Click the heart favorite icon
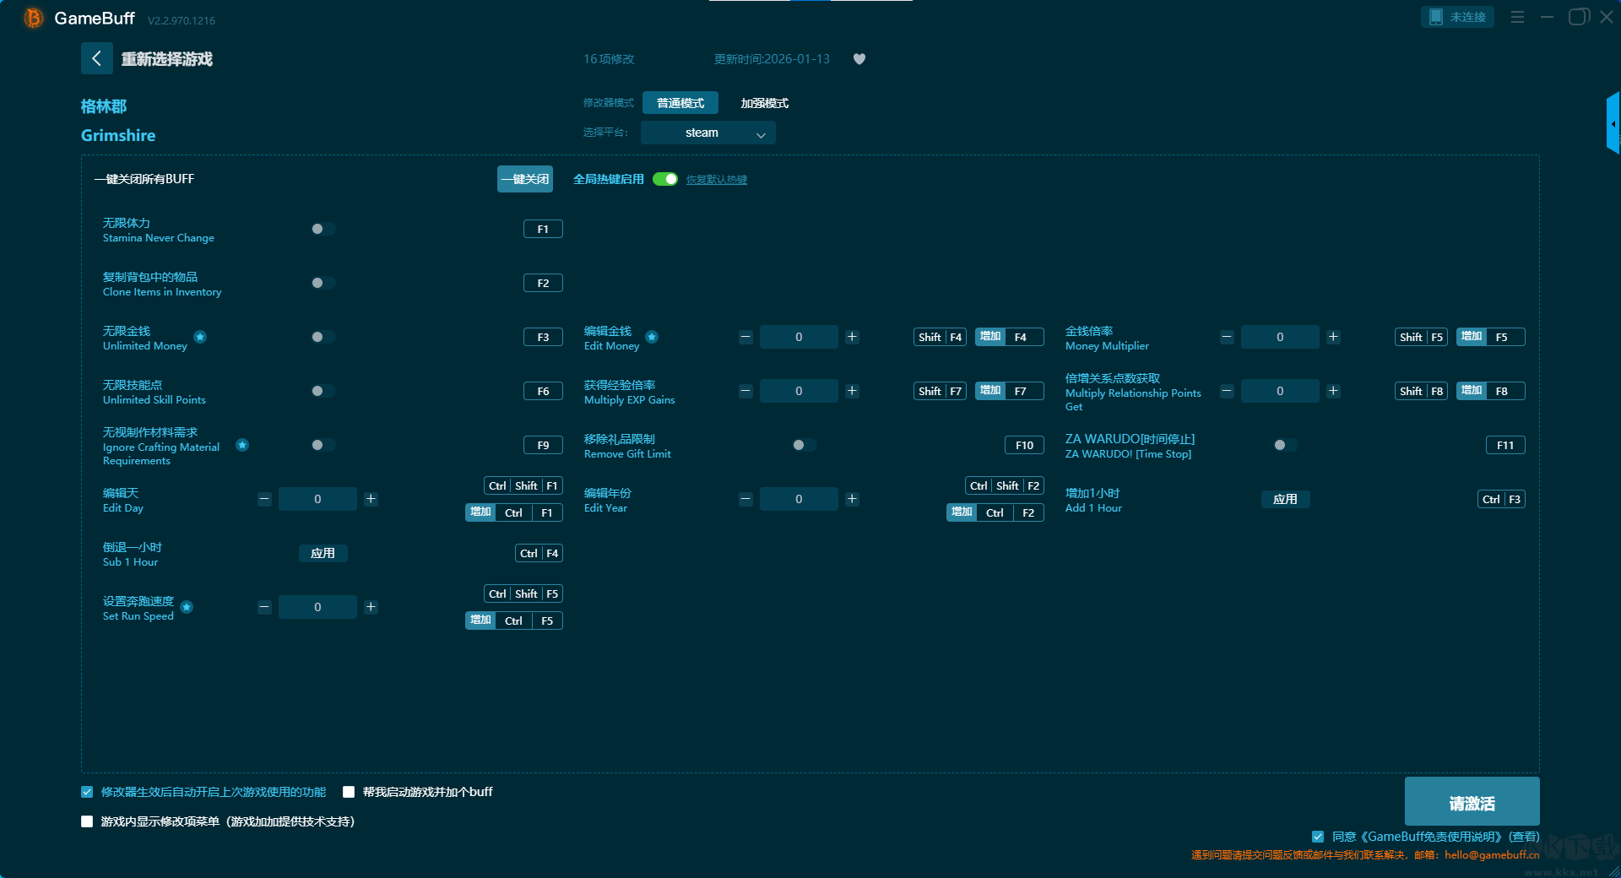Image resolution: width=1621 pixels, height=878 pixels. click(x=859, y=59)
